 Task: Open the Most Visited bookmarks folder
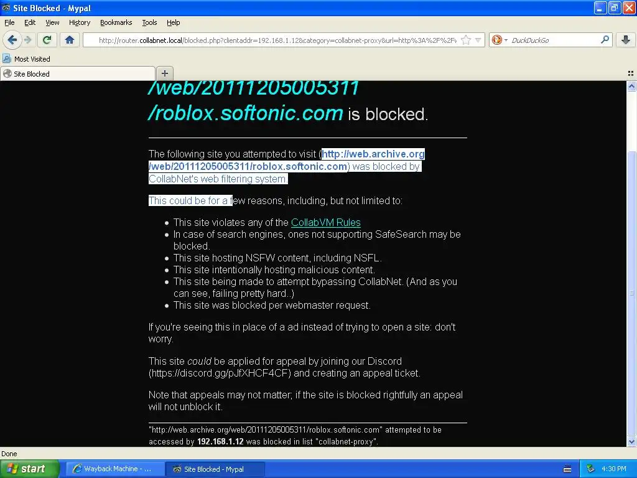(27, 59)
